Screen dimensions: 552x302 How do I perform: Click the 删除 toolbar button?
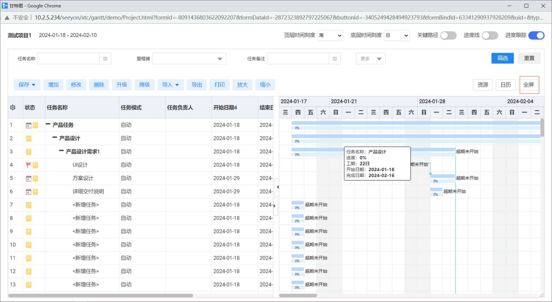tap(99, 85)
